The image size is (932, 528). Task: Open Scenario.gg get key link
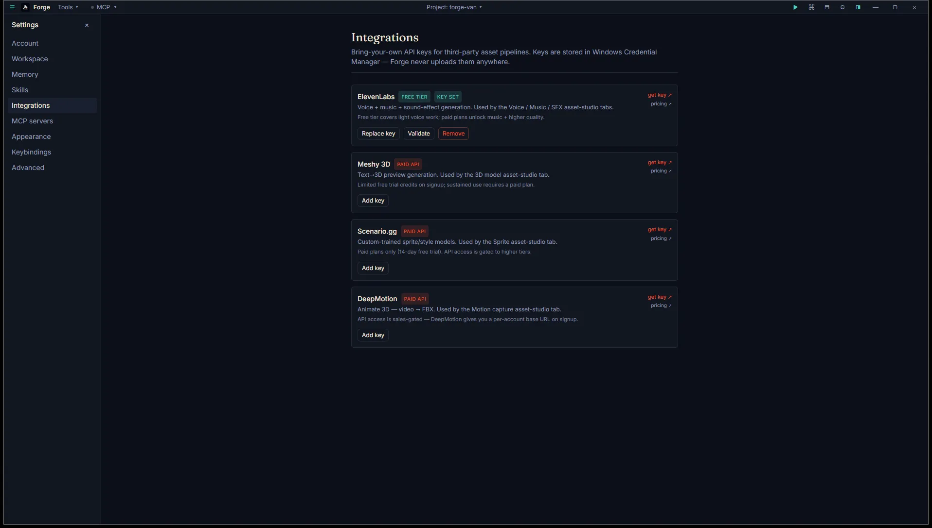pyautogui.click(x=660, y=230)
